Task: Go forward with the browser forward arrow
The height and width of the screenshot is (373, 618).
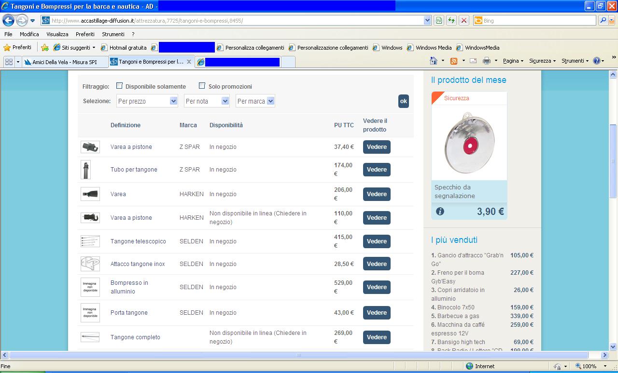Action: (22, 20)
